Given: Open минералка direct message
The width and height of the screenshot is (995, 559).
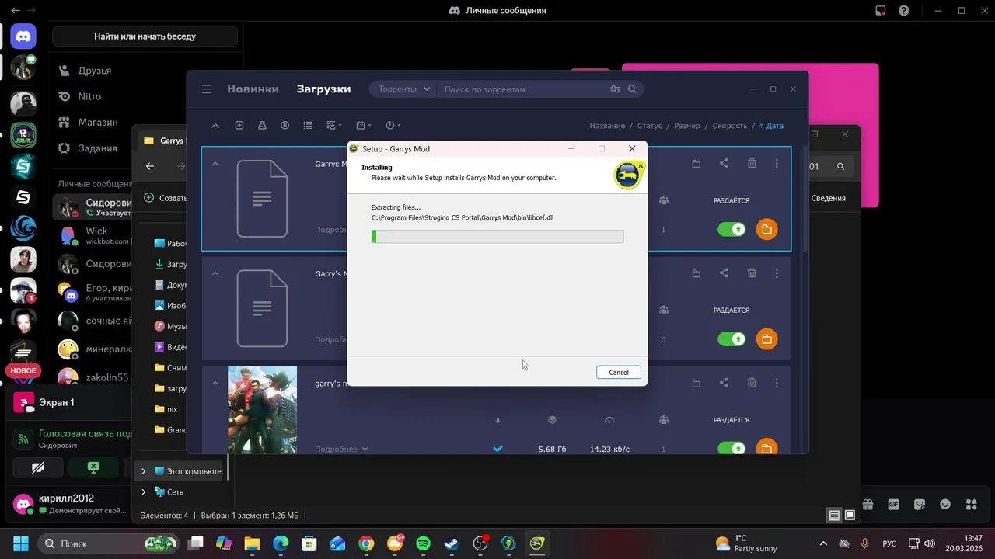Looking at the screenshot, I should (93, 349).
